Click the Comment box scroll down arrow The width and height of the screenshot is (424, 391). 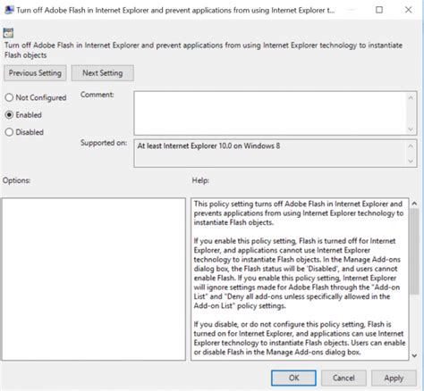point(411,129)
